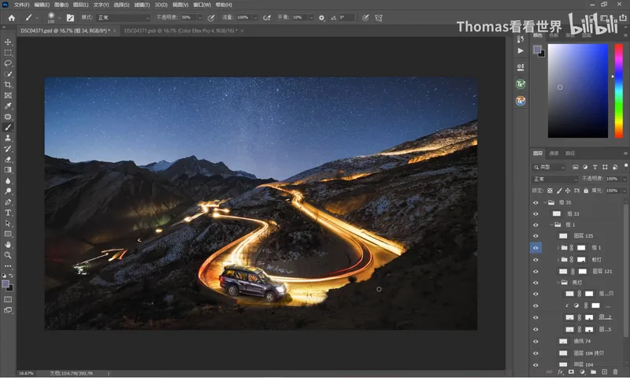Image resolution: width=630 pixels, height=378 pixels.
Task: Toggle visibility of group 组 35
Action: coord(535,202)
